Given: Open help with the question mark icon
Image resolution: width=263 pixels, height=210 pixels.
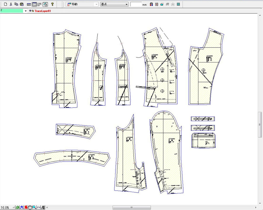Looking at the screenshot, I should (x=52, y=4).
